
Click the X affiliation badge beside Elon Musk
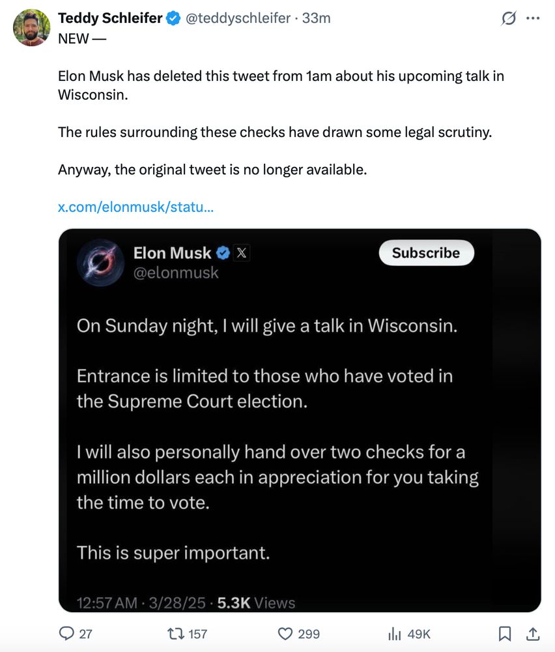click(242, 253)
